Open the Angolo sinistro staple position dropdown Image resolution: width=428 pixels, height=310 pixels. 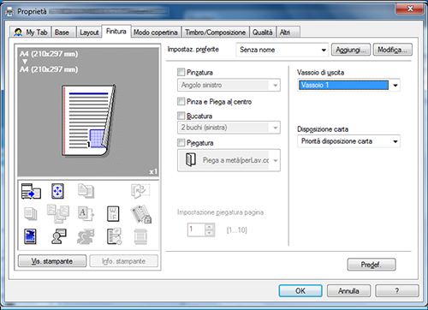coord(229,85)
